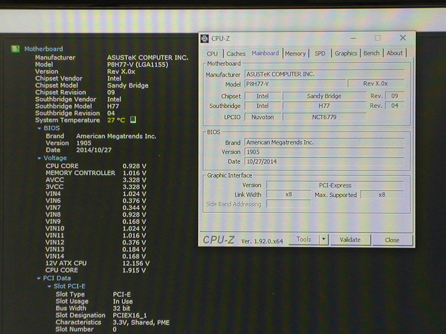Select the Mainboard tab

click(x=265, y=53)
